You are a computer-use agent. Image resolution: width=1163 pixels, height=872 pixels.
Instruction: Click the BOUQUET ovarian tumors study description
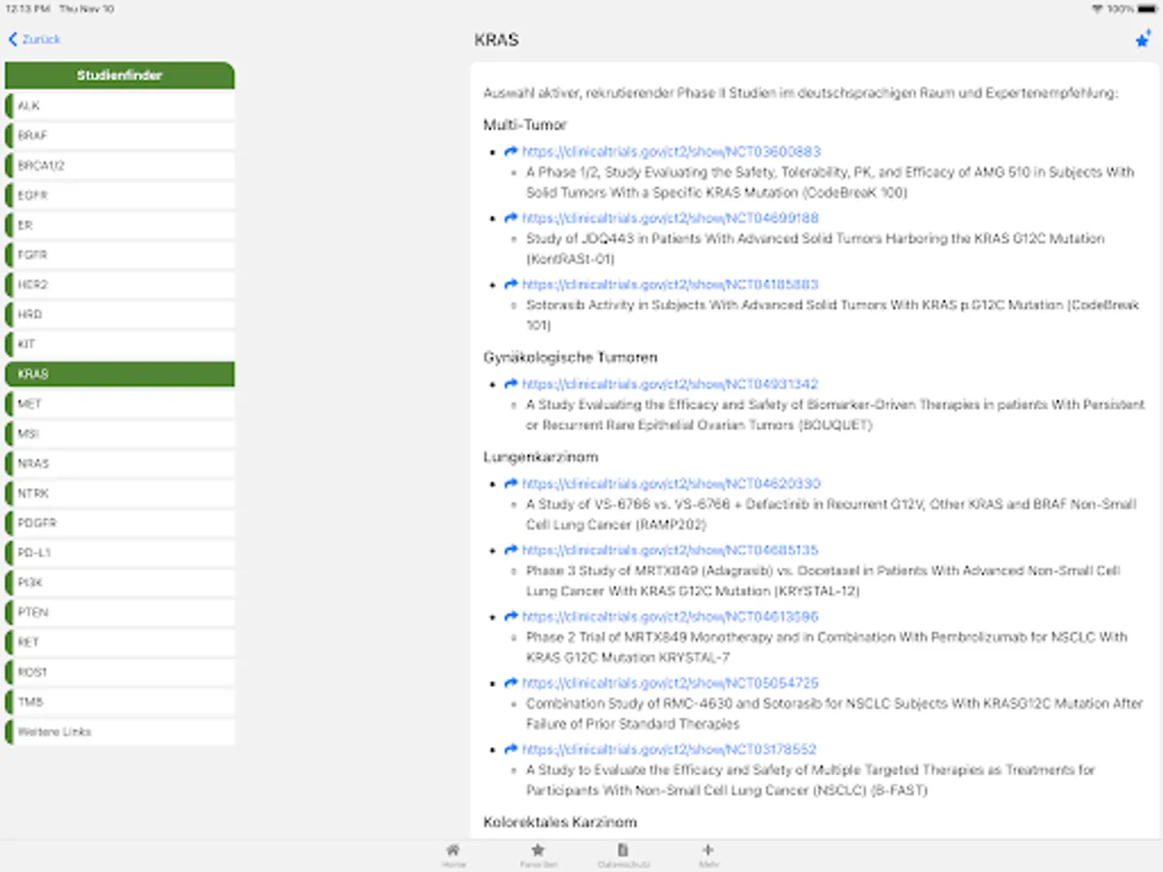point(835,415)
